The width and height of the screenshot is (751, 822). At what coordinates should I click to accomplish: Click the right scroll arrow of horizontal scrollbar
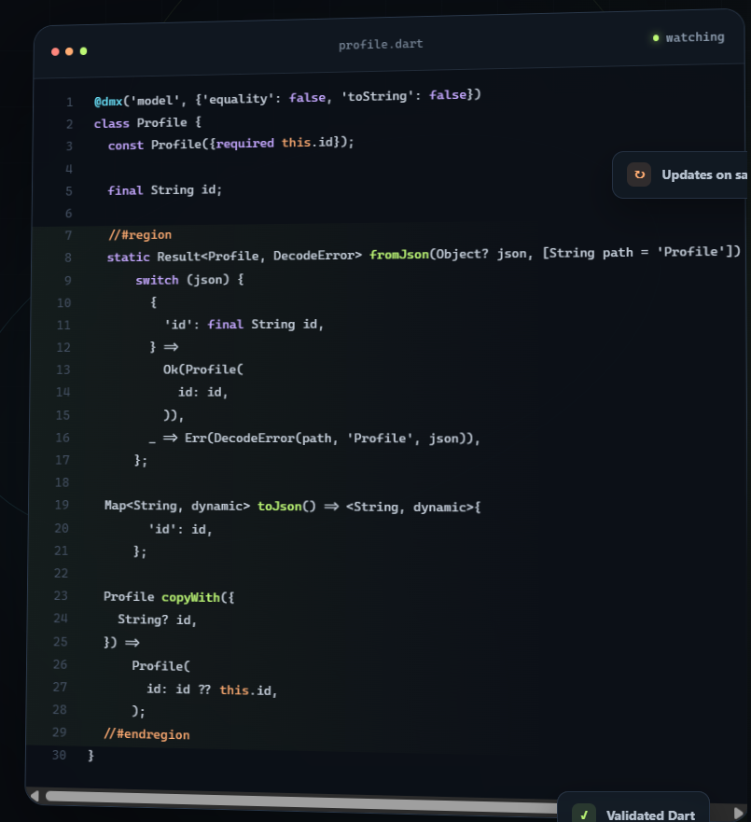tap(739, 813)
